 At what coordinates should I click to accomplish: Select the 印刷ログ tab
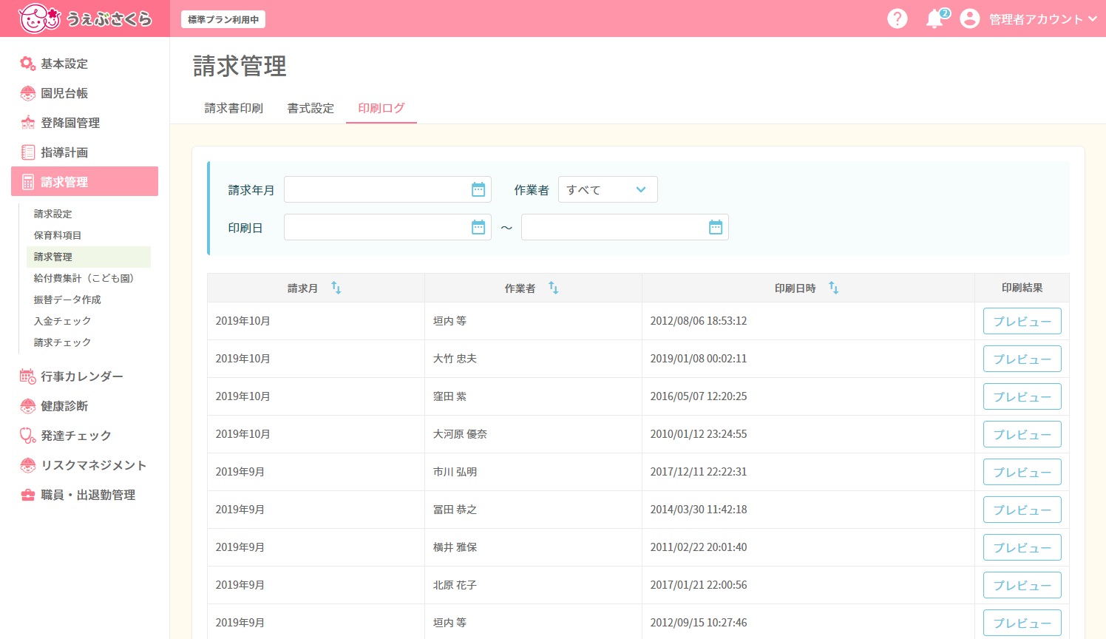[381, 108]
